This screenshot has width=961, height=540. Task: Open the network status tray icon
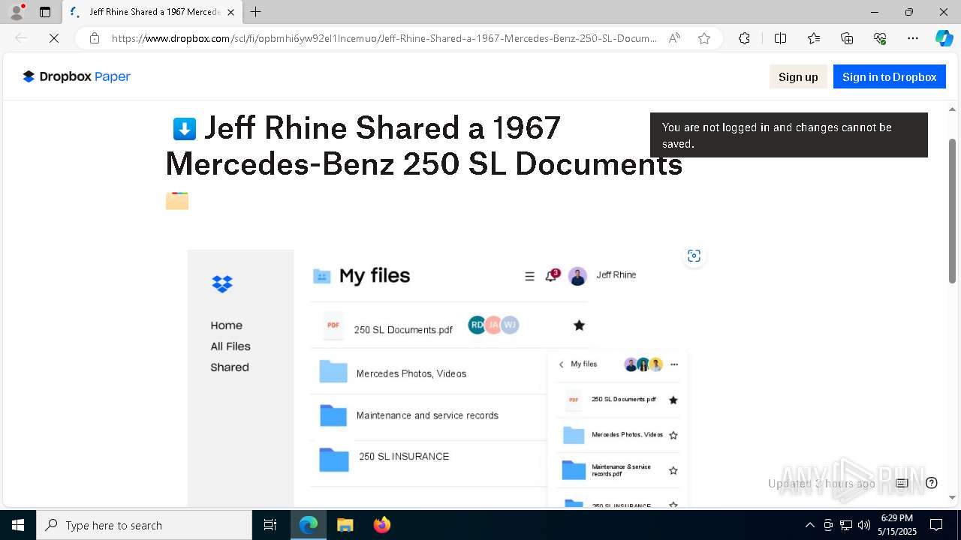846,525
